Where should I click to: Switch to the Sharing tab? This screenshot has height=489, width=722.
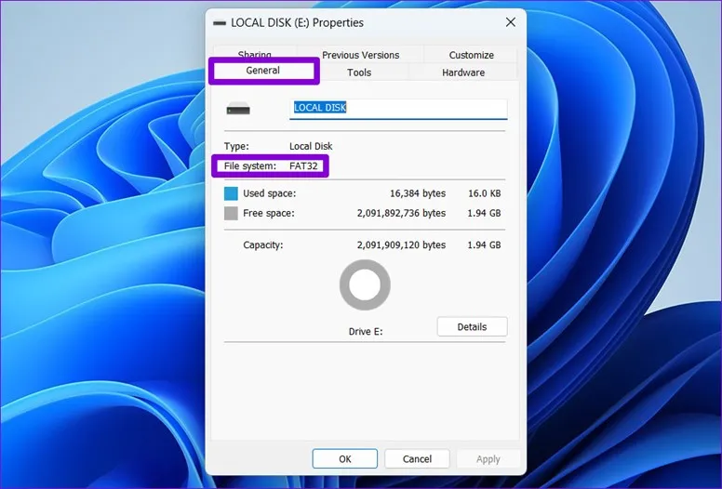tap(254, 55)
